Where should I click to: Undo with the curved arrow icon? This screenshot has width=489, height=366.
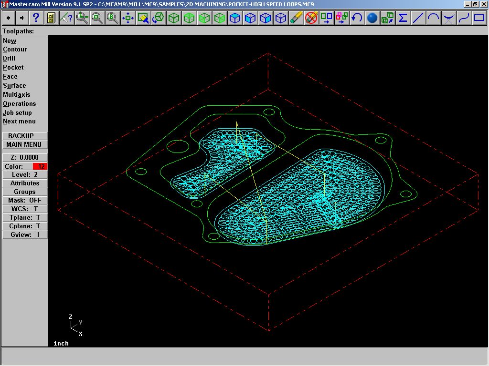pyautogui.click(x=357, y=18)
